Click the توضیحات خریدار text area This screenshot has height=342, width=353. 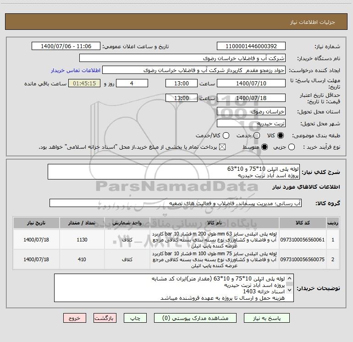[x=174, y=288]
